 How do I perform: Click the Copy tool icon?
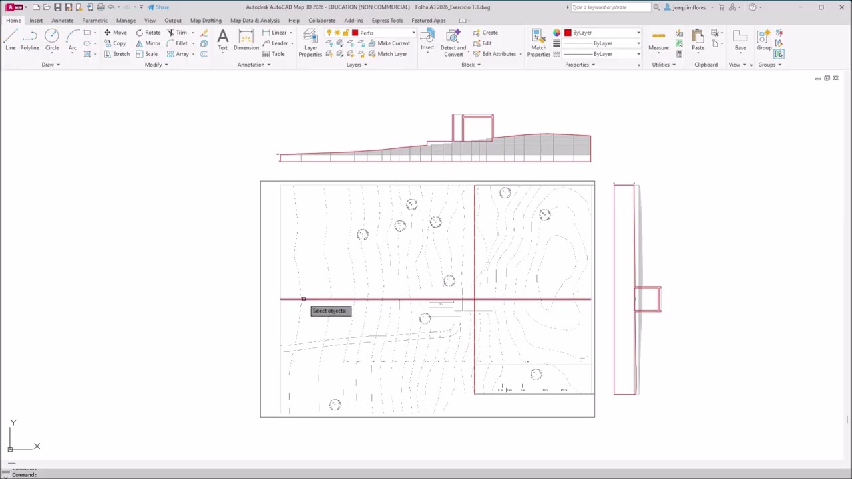point(114,43)
